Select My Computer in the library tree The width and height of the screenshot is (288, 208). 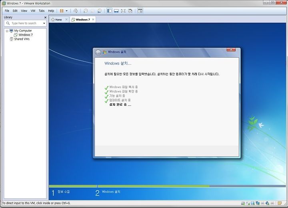(23, 31)
